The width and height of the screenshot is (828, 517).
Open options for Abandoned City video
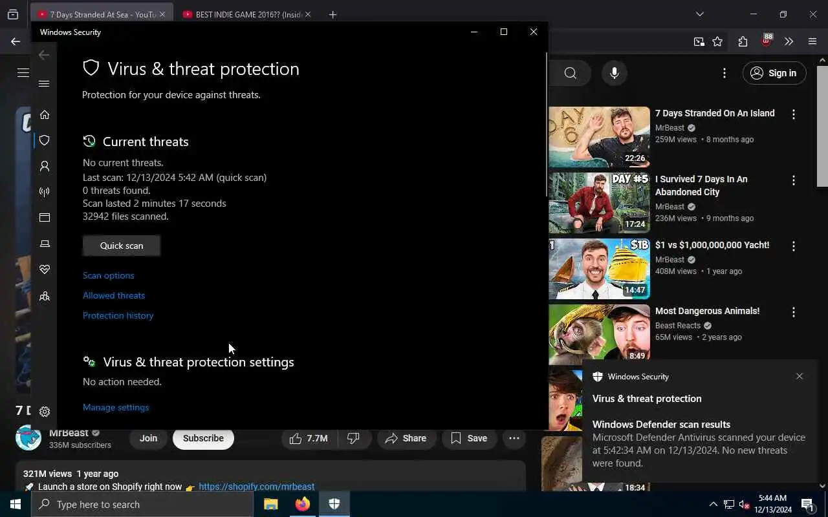[794, 180]
